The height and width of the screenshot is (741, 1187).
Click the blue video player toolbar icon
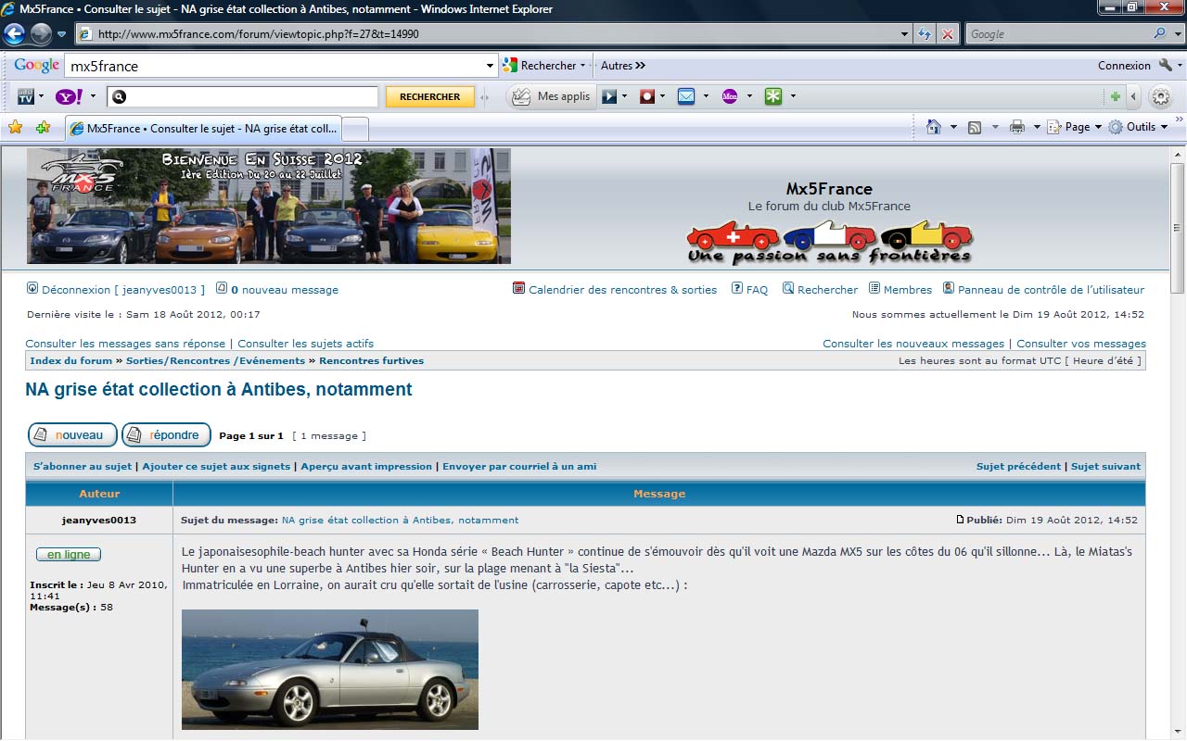[x=609, y=96]
